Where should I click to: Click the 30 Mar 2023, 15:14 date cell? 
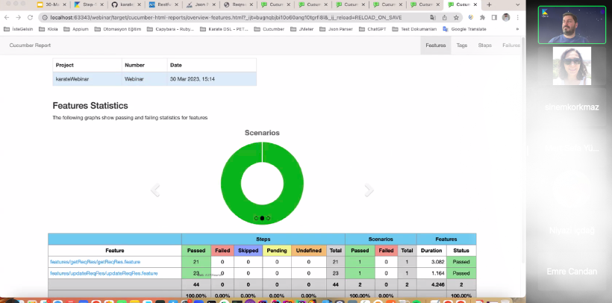pos(212,79)
